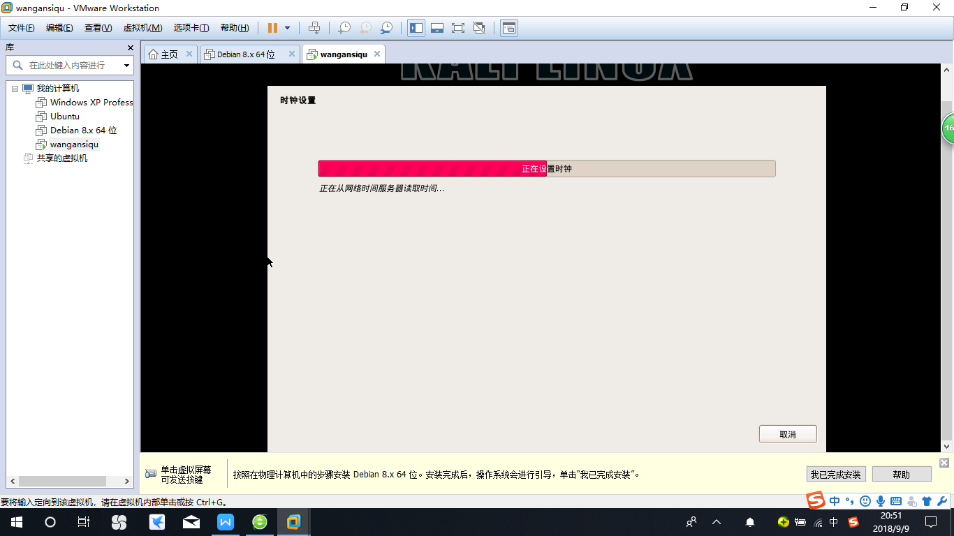Viewport: 954px width, 536px height.
Task: Show hidden system tray icons
Action: [717, 522]
